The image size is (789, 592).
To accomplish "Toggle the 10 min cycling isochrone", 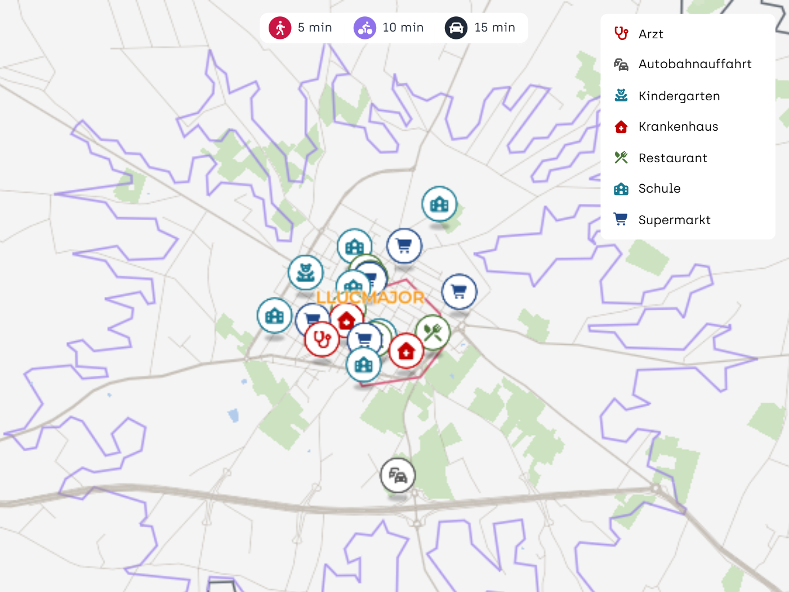I will 389,28.
